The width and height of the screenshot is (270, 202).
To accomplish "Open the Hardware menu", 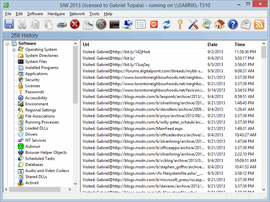I will pyautogui.click(x=56, y=14).
